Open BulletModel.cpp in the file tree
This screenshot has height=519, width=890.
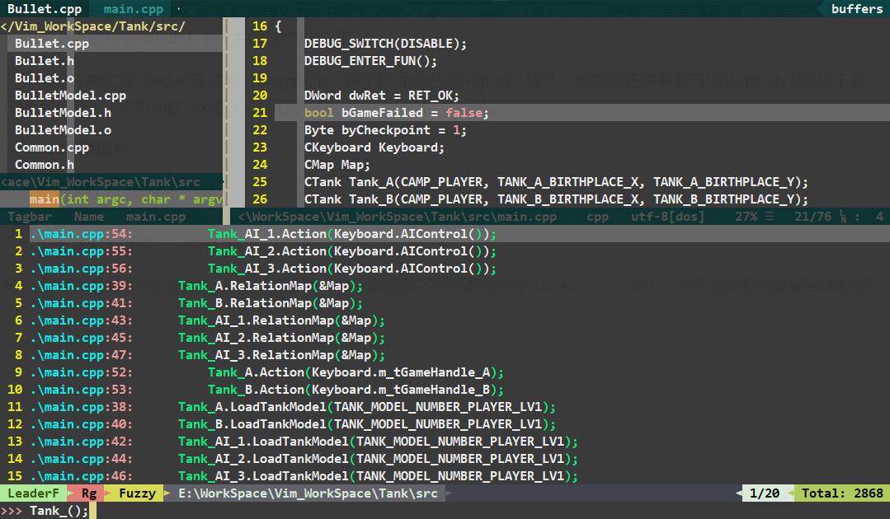coord(70,96)
